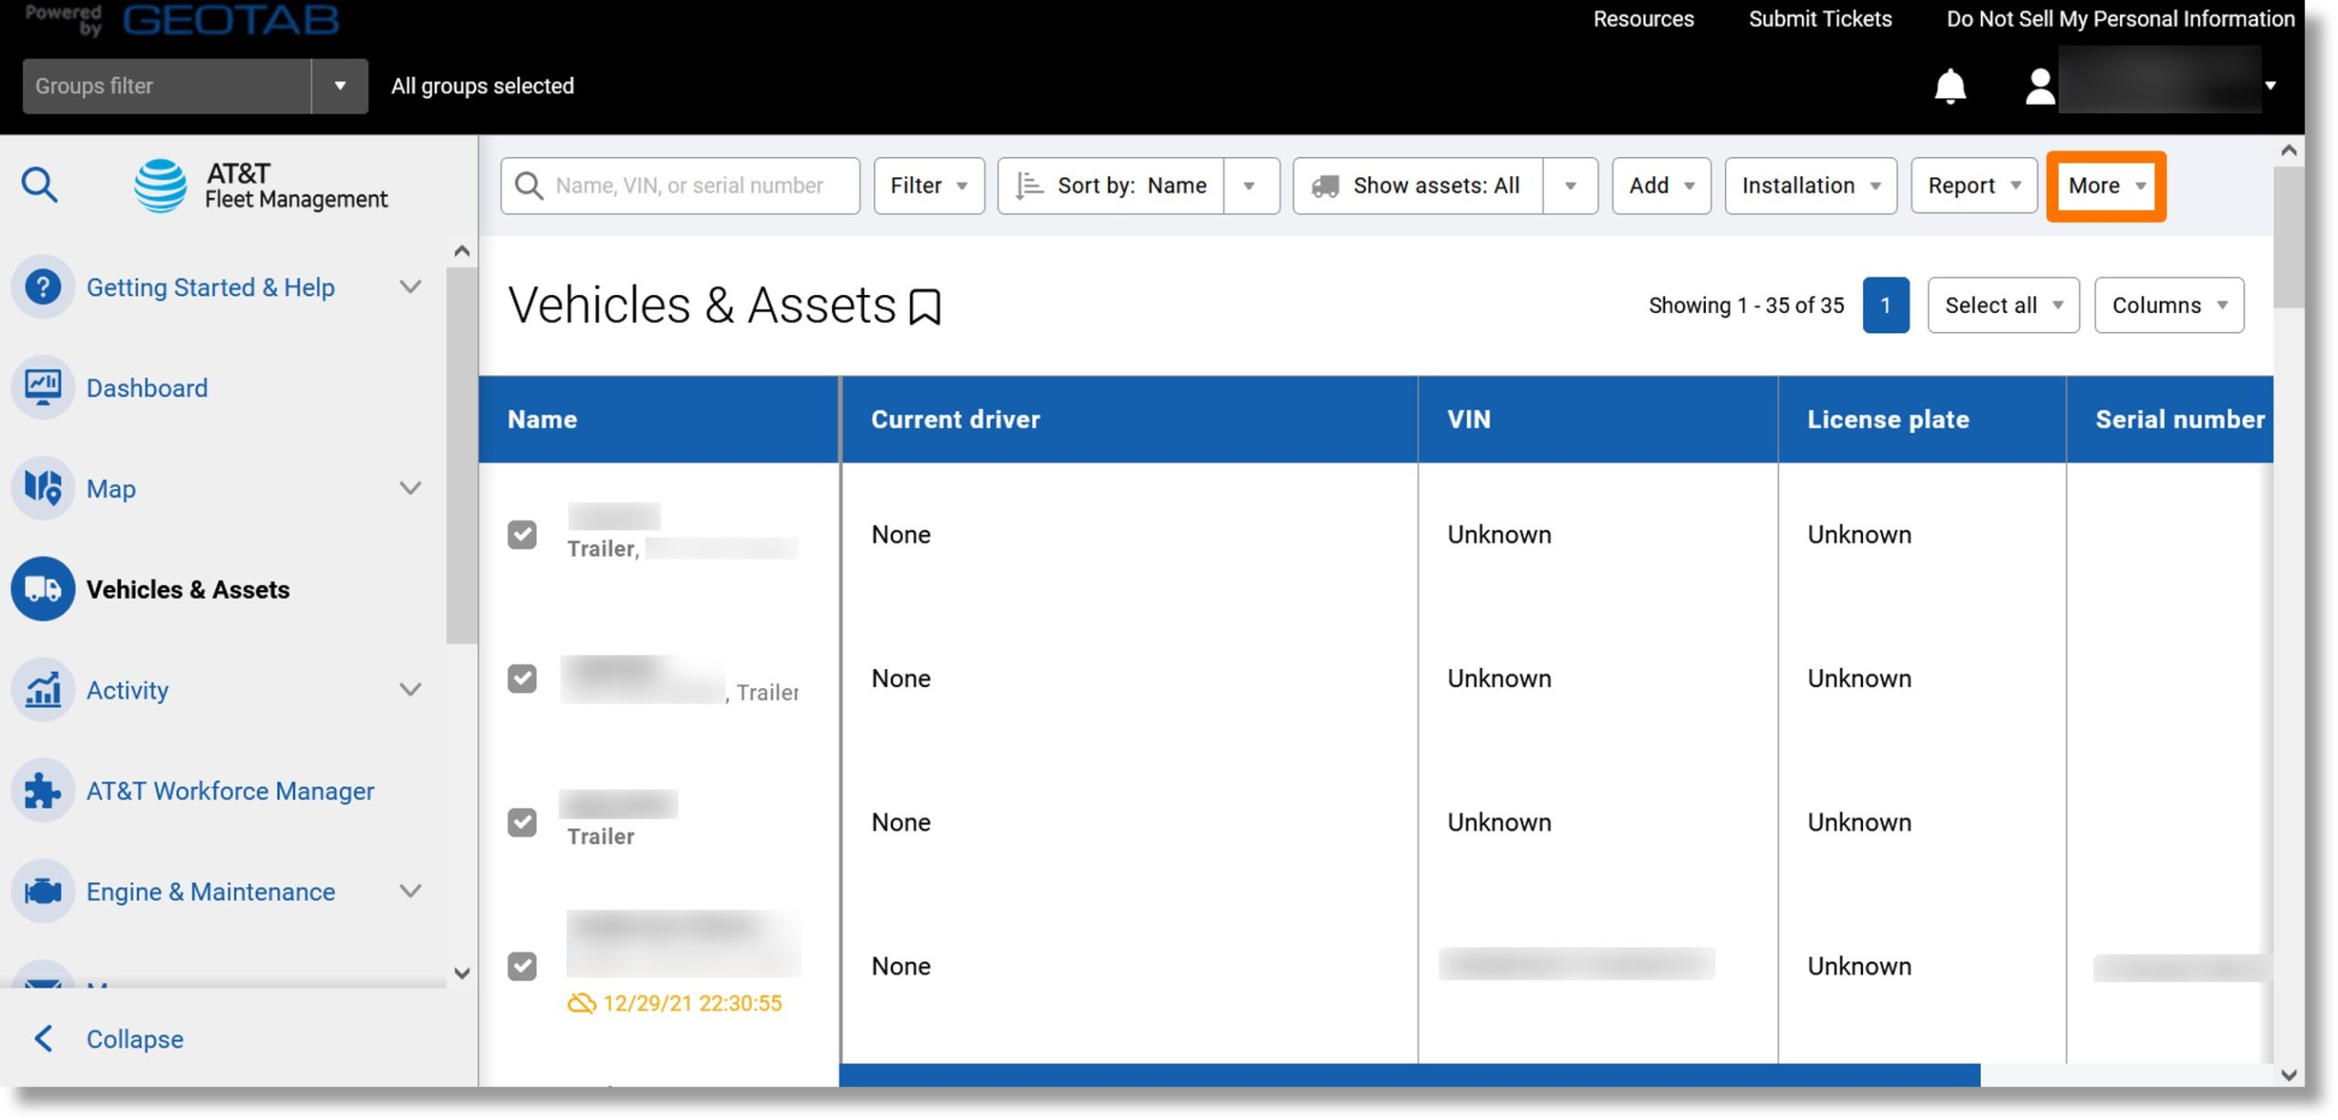Click the Vehicles & Assets icon in sidebar

[43, 587]
